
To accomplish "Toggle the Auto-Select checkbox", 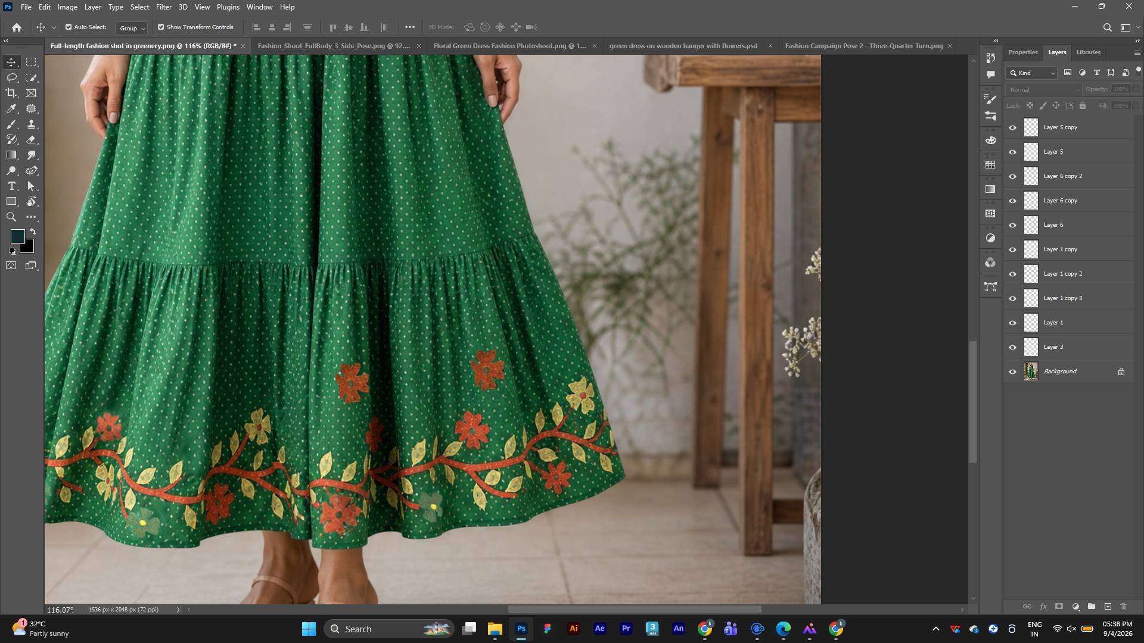I will click(69, 27).
